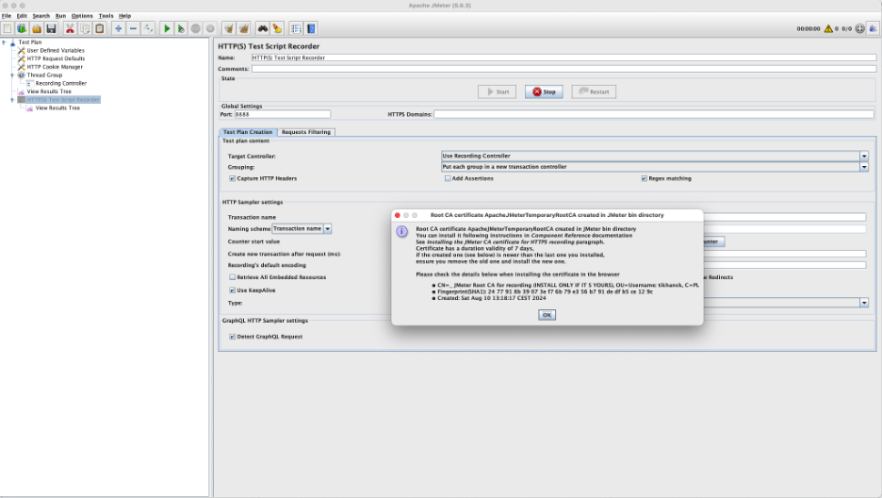The width and height of the screenshot is (882, 498).
Task: Open the Function Helper dialog icon
Action: 296,28
